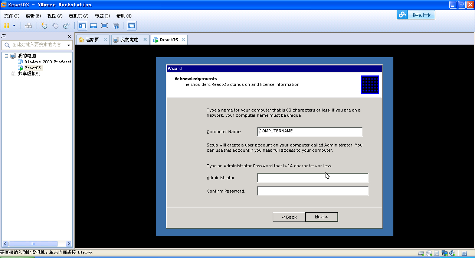Open the 虚拟机(V) menu
The width and height of the screenshot is (475, 258).
pos(78,16)
